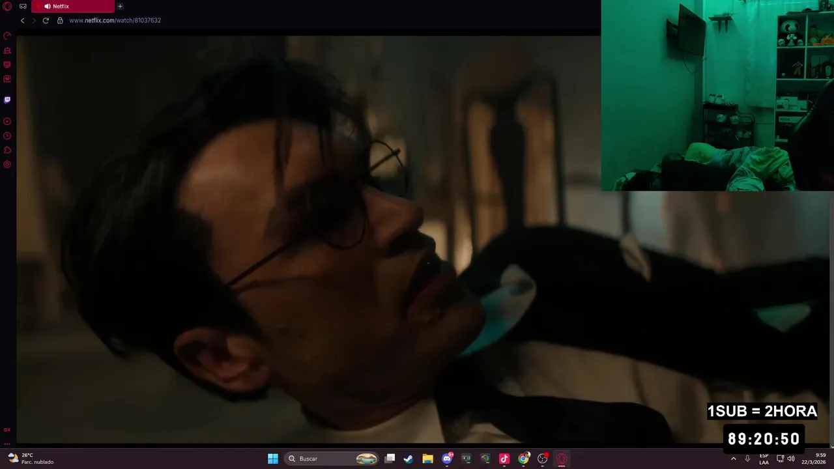Open the chat-bubble app on the taskbar
The image size is (834, 469).
tap(466, 459)
